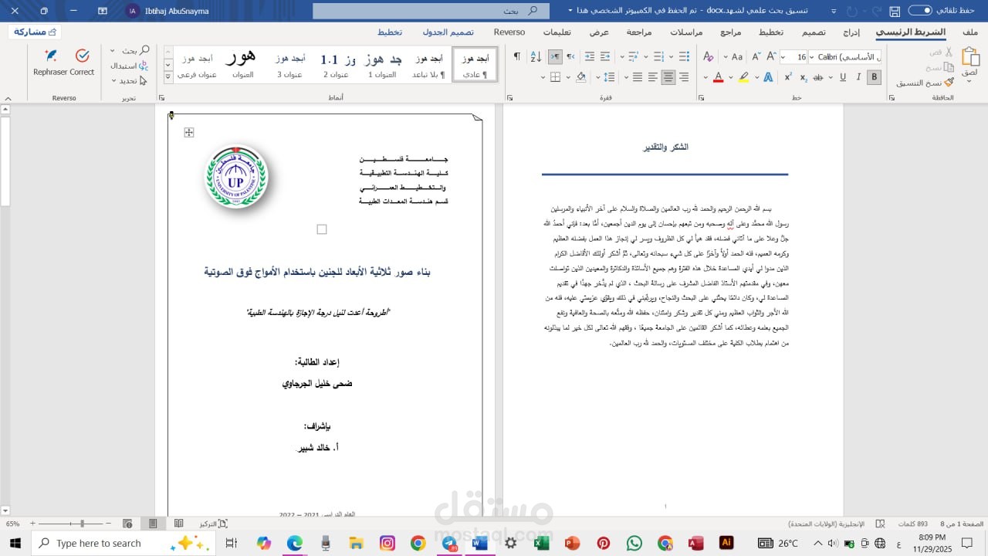Toggle Underline formatting
The height and width of the screenshot is (556, 988).
842,77
